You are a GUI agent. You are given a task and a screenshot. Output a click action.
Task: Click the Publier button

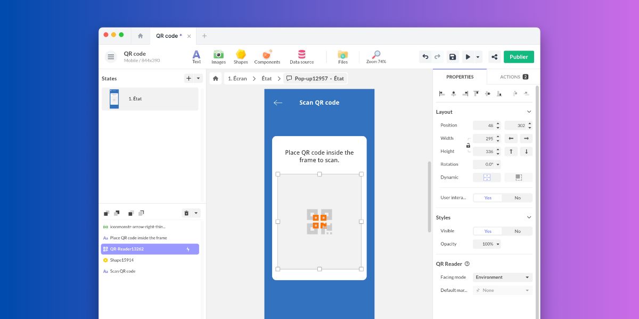[519, 57]
